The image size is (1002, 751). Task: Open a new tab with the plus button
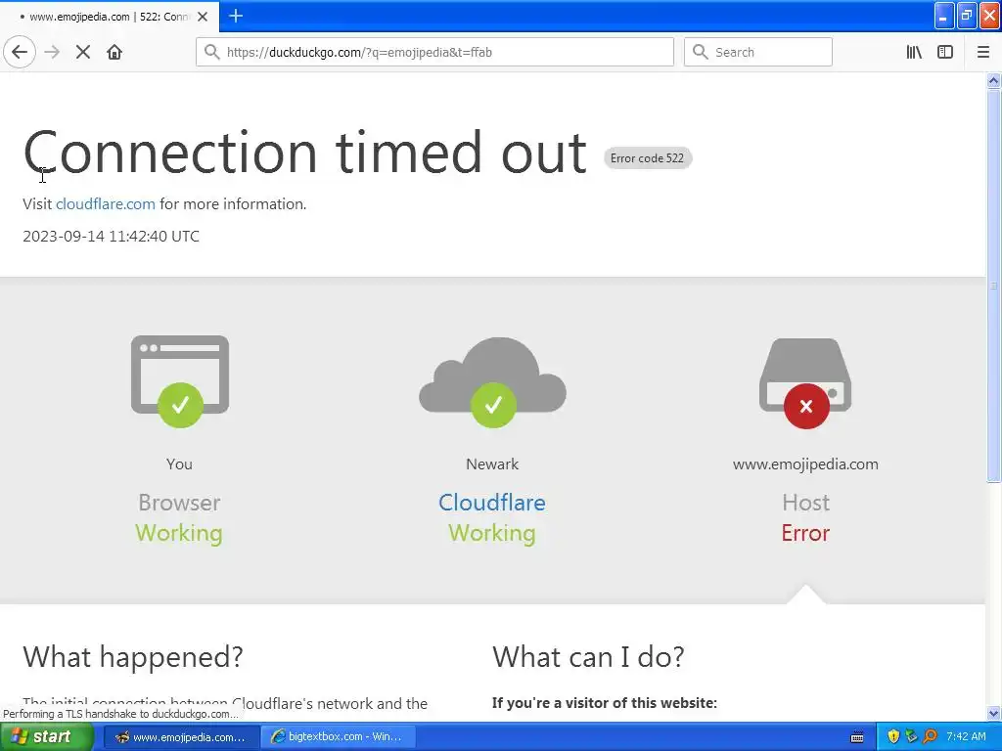pos(236,16)
